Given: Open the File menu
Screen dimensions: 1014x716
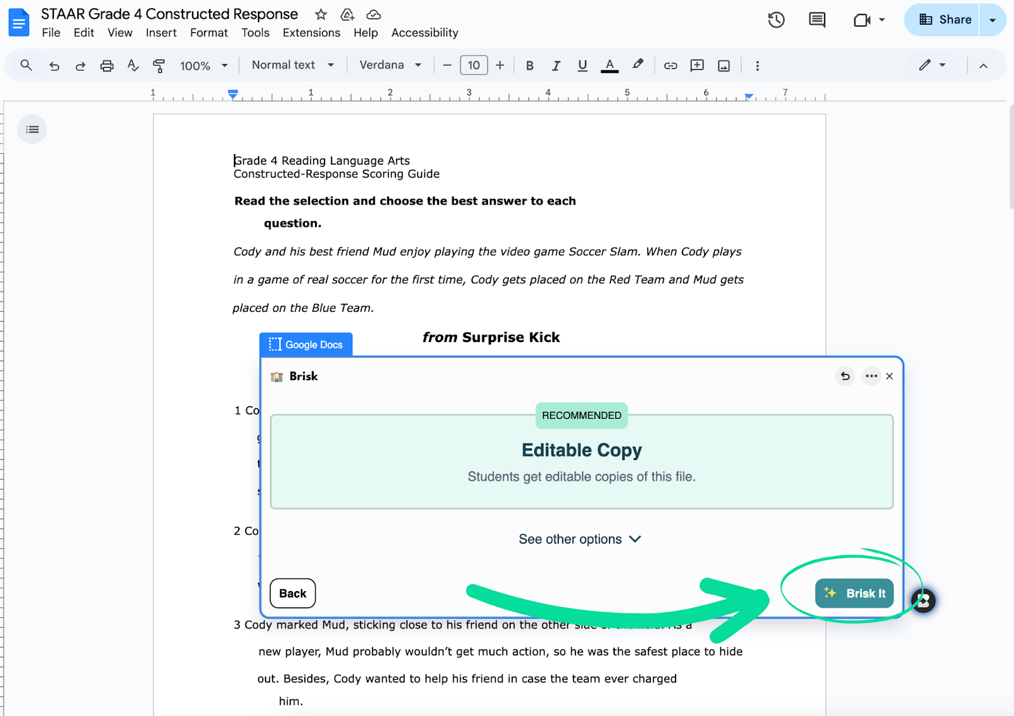Looking at the screenshot, I should (51, 33).
